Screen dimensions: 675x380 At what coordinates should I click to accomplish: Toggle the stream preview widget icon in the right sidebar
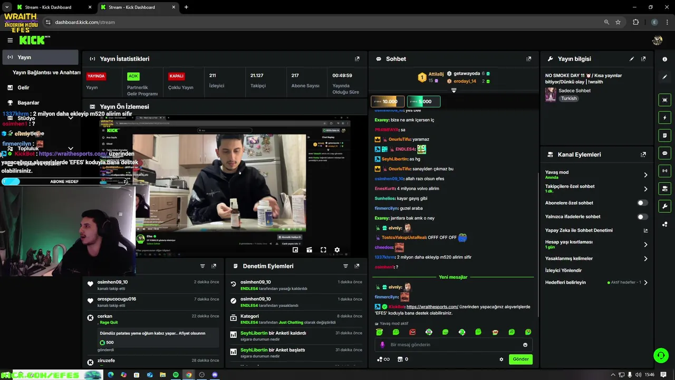pos(664,100)
